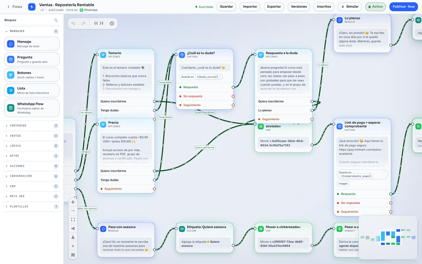Click the ¿Cuál es tu duda? node icon
Viewport: 422px width, 264px height.
[182, 55]
